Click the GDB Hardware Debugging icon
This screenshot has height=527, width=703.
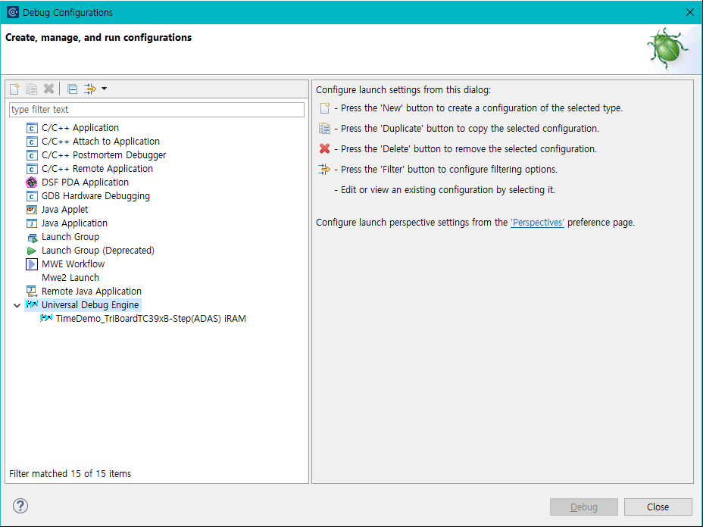coord(31,196)
